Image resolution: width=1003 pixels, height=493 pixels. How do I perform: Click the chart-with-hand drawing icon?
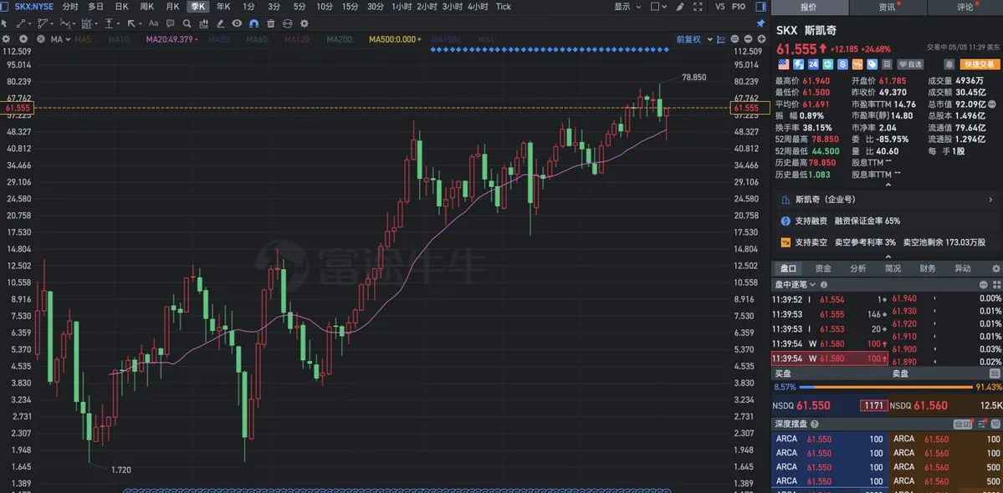(203, 23)
